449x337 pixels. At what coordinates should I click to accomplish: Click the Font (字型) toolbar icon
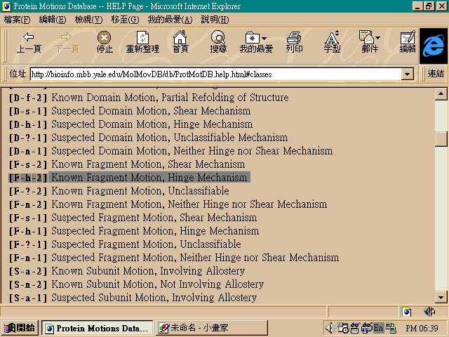(x=332, y=42)
